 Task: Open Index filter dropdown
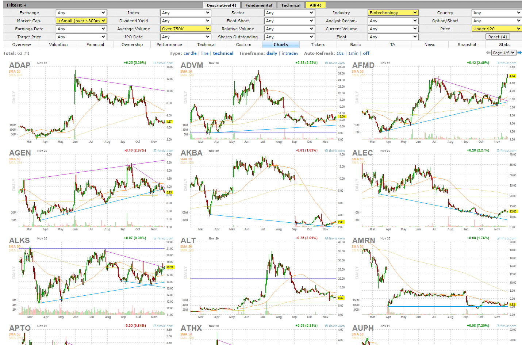click(x=185, y=13)
